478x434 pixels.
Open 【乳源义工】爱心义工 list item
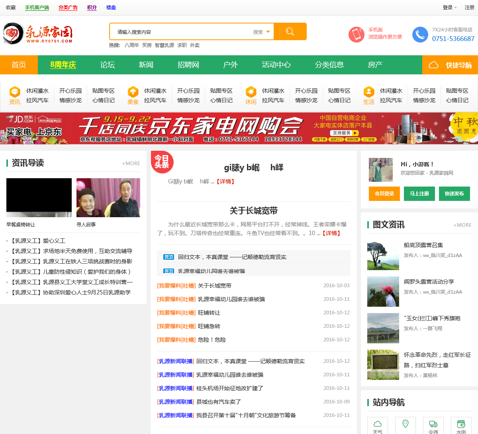(37, 241)
